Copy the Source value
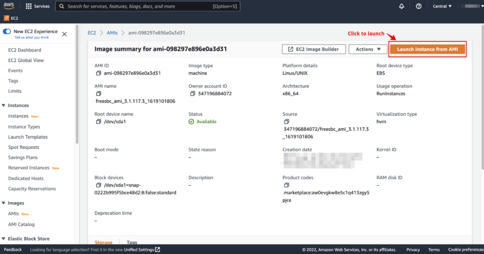This screenshot has width=484, height=254. pyautogui.click(x=286, y=122)
